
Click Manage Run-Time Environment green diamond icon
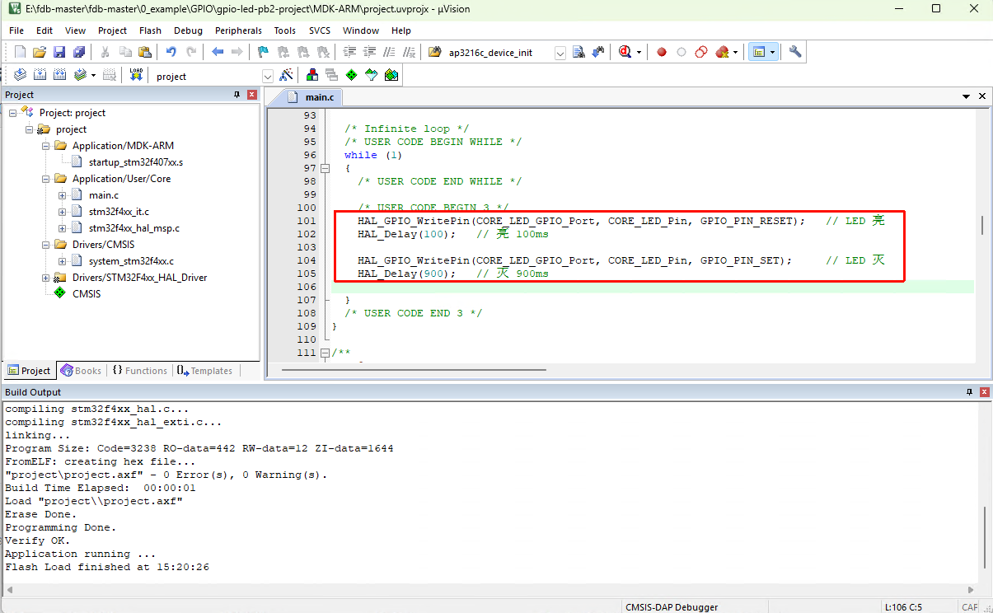click(352, 75)
